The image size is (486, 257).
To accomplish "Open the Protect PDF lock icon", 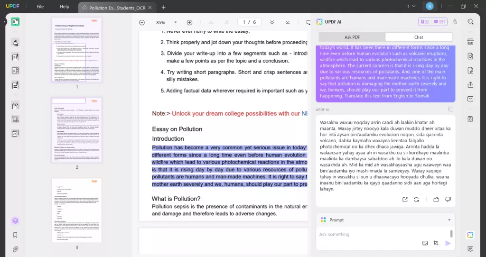I will coord(470,71).
